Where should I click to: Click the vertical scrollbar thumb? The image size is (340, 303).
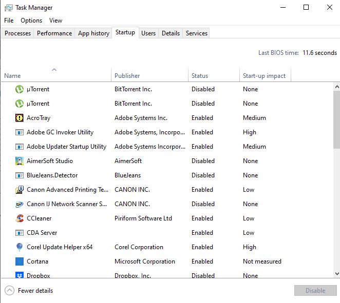pyautogui.click(x=337, y=119)
